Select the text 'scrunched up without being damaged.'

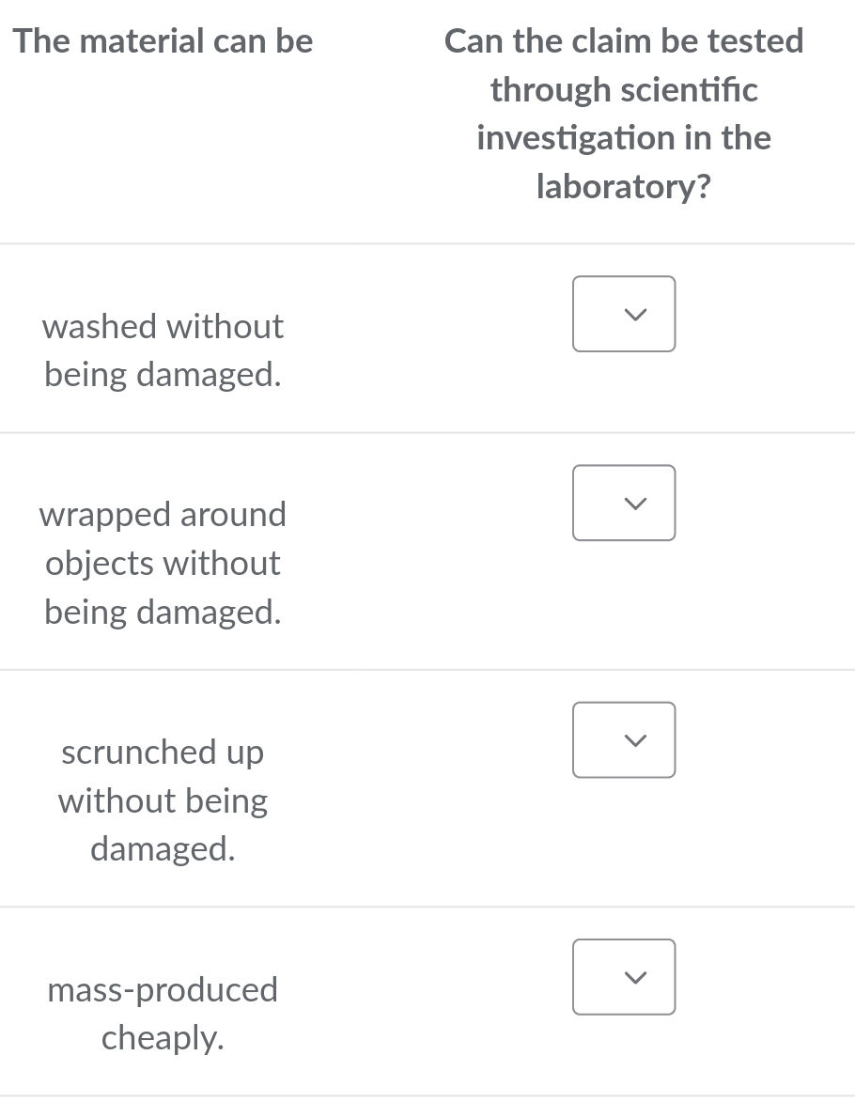[x=162, y=799]
